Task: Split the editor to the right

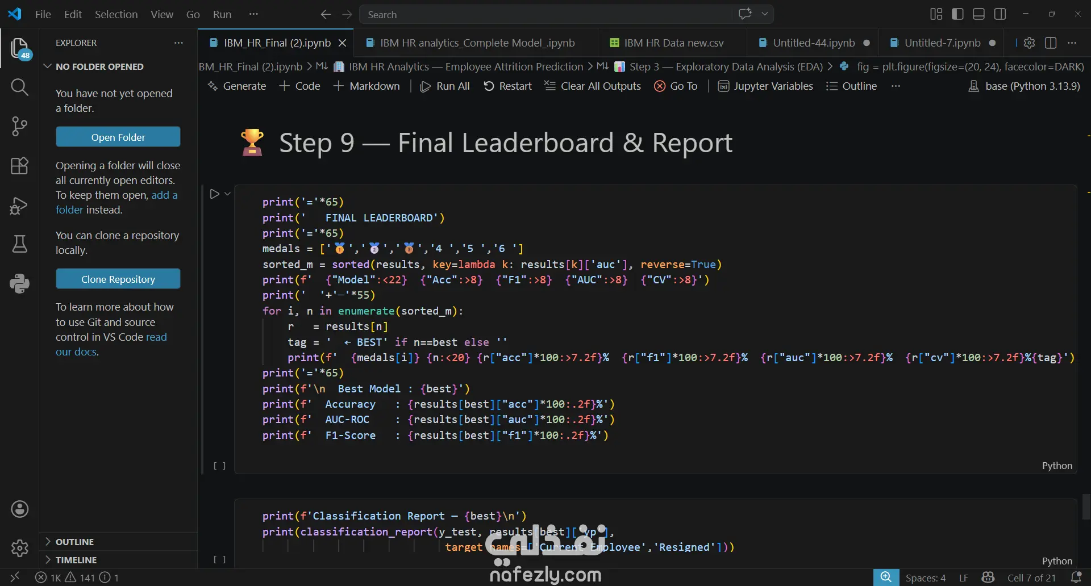Action: pos(1051,43)
